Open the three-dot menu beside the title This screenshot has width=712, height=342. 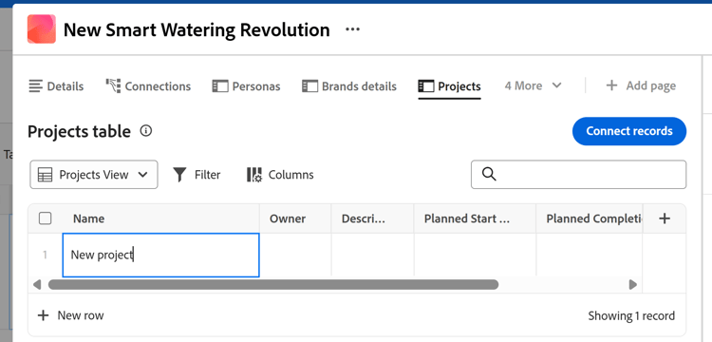click(x=352, y=29)
